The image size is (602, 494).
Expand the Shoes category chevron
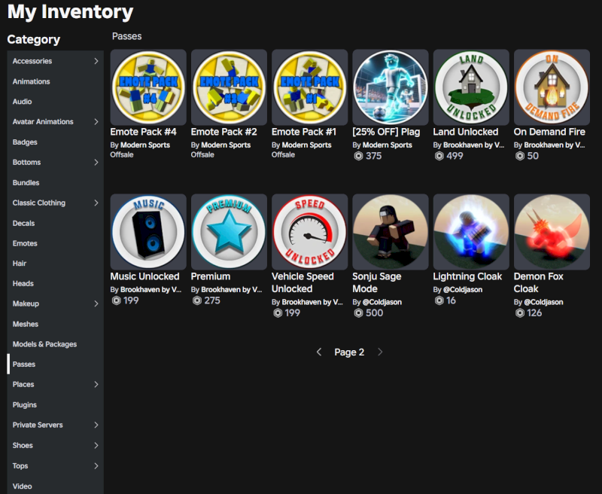coord(96,445)
